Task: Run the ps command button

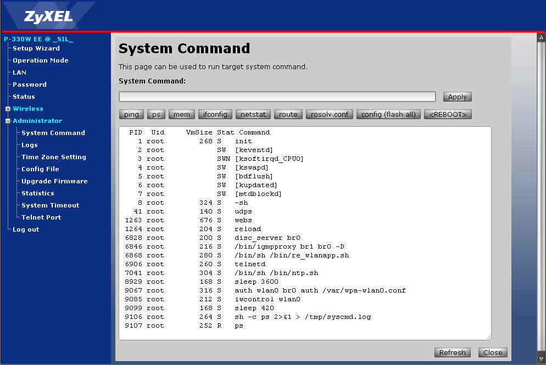Action: (156, 115)
